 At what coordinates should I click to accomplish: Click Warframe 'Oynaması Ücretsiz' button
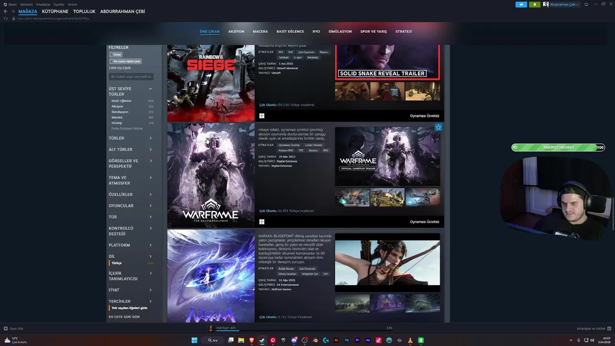pos(425,222)
